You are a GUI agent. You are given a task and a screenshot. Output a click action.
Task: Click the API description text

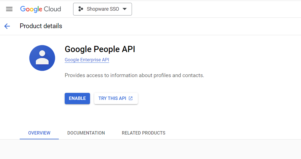(134, 75)
